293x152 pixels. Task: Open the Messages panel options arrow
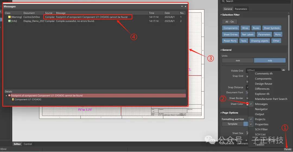click(182, 6)
